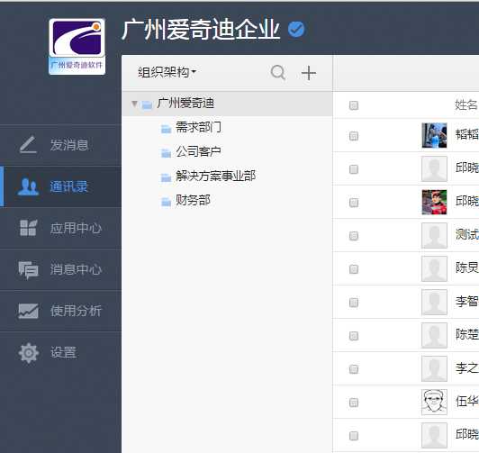Screen dimensions: 479x453
Task: Collapse the 广州爱奇迪 tree node arrow
Action: tap(134, 104)
